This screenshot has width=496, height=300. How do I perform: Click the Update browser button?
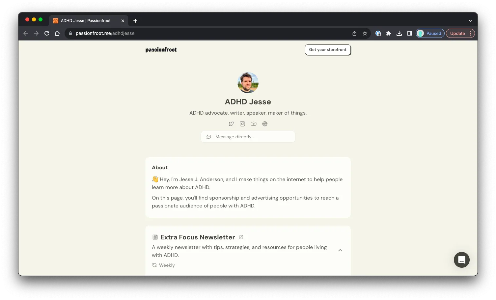click(x=460, y=33)
